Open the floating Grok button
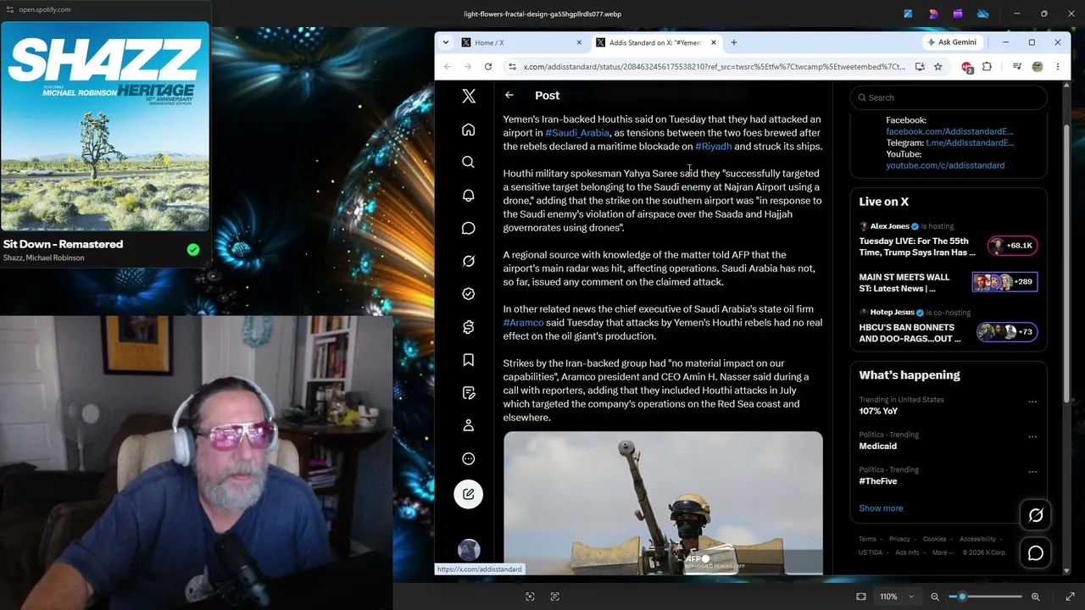This screenshot has height=610, width=1085. point(1036,515)
